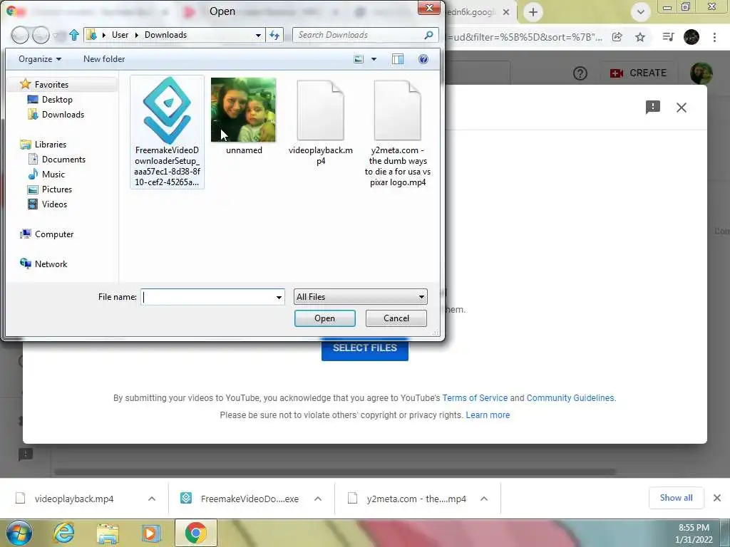This screenshot has height=547, width=730.
Task: Select Computer in the navigation pane
Action: (54, 234)
